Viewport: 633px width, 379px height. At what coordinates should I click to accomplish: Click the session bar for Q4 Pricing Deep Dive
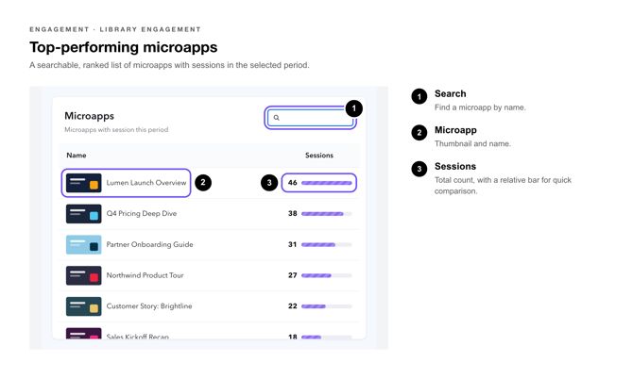click(327, 214)
